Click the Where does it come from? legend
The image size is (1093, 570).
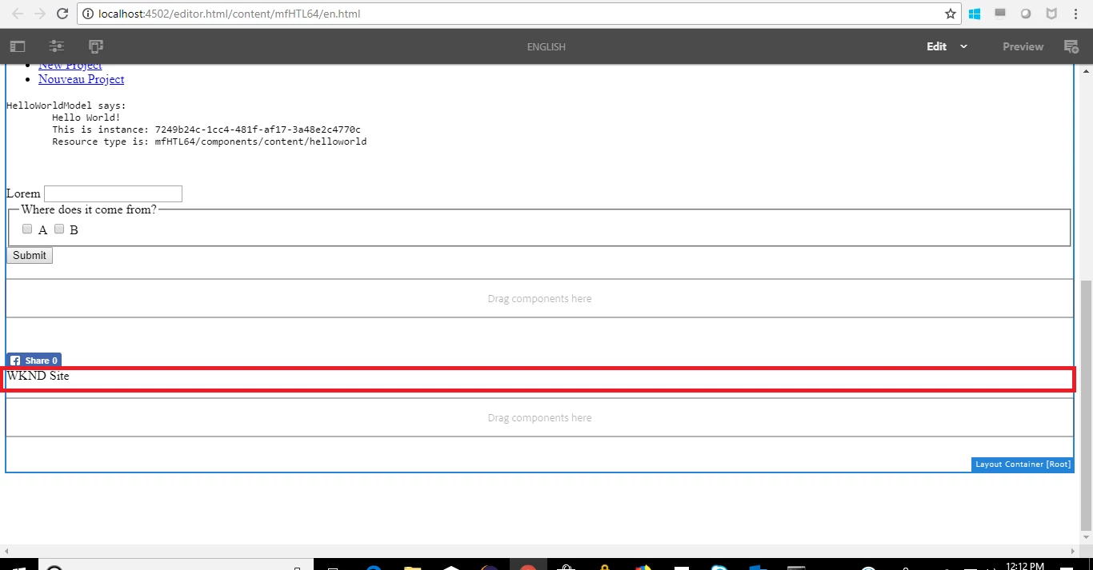[x=89, y=209]
